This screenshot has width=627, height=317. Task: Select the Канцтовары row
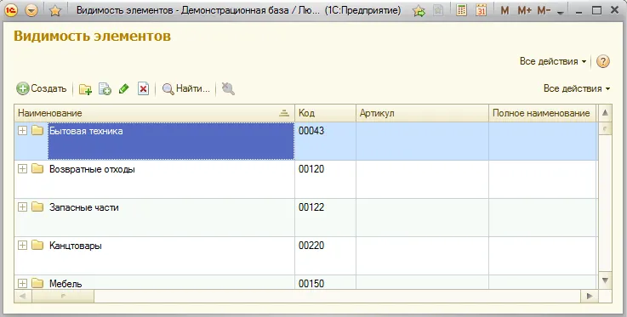(306, 256)
